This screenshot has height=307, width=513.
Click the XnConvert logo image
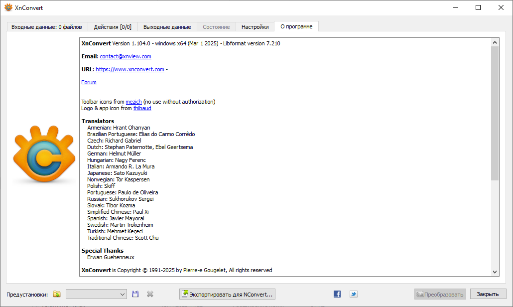point(44,154)
